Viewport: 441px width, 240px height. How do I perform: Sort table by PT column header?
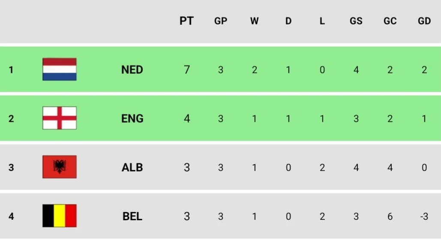click(x=186, y=21)
